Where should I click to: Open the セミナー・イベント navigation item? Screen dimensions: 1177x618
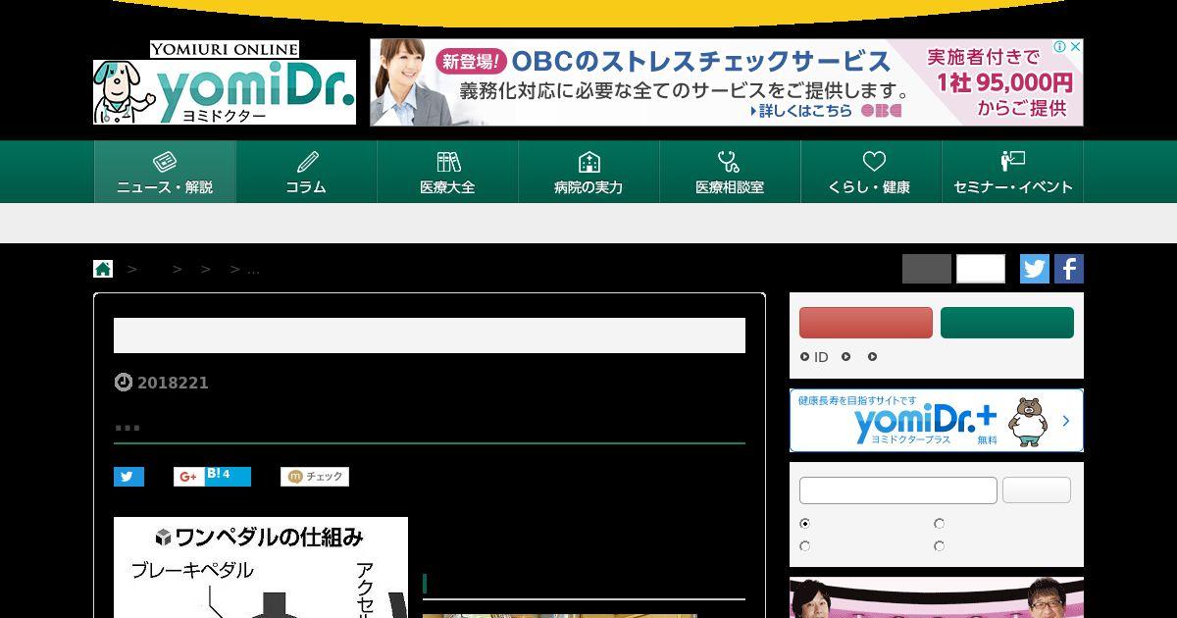[1012, 172]
